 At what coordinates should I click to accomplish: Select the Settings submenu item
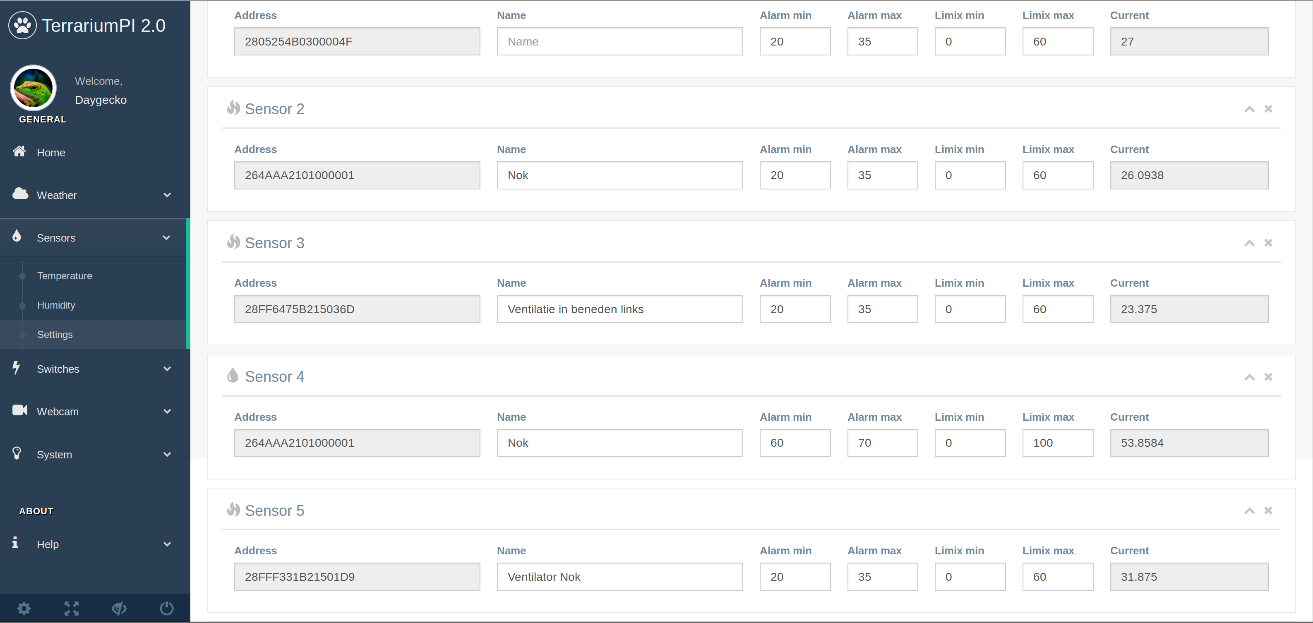pyautogui.click(x=55, y=334)
